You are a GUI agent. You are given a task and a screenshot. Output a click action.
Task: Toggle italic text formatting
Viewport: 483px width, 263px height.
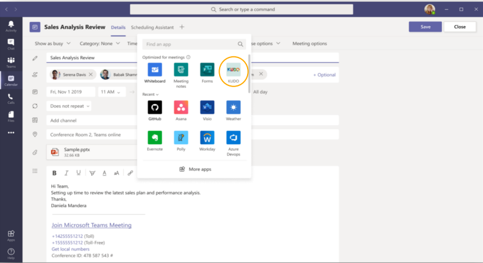coord(66,173)
